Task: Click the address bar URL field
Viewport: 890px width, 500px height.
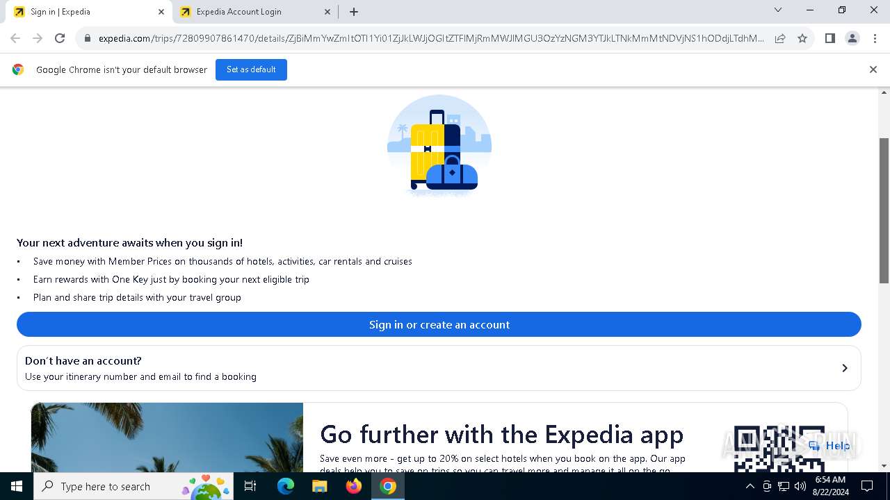Action: coord(431,38)
